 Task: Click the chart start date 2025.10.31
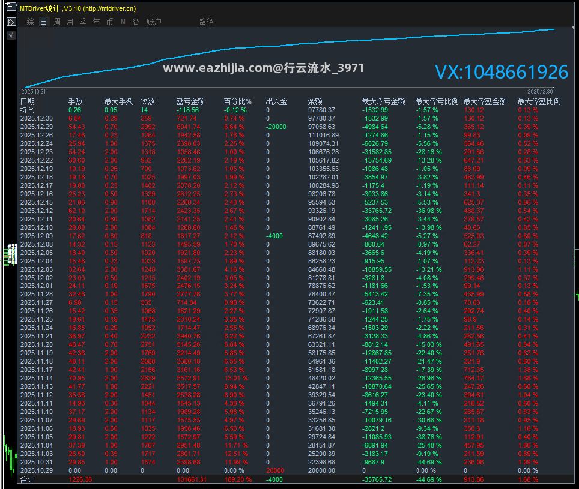point(34,91)
